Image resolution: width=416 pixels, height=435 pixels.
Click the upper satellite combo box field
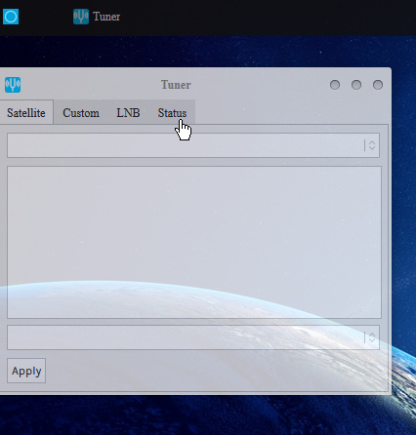pos(193,145)
